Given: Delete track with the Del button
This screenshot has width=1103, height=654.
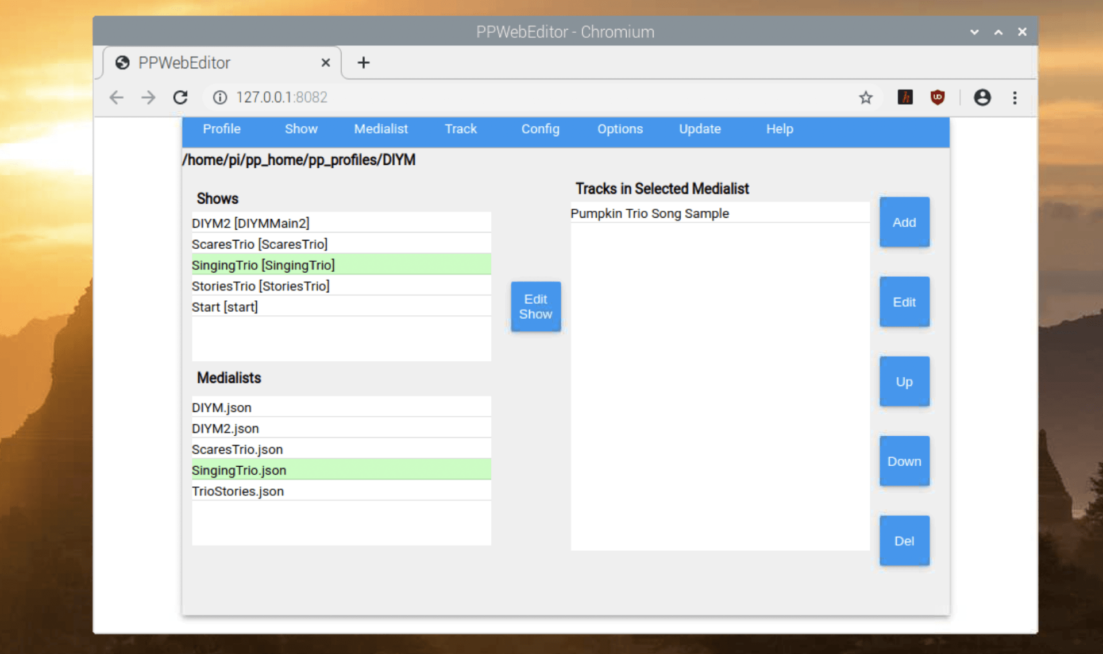Looking at the screenshot, I should coord(904,541).
